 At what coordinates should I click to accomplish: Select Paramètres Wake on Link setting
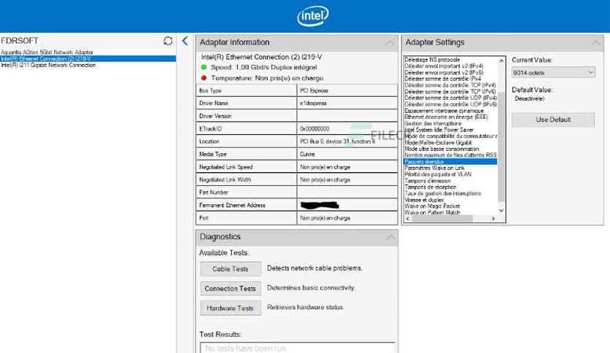(x=434, y=168)
